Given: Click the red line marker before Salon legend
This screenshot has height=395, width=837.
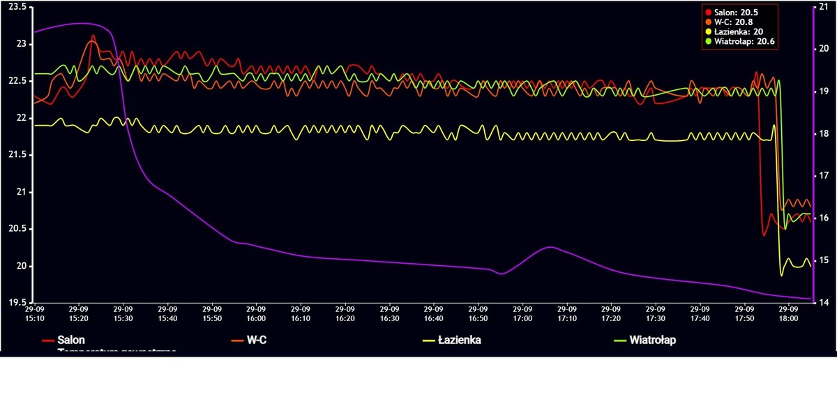Looking at the screenshot, I should [48, 341].
